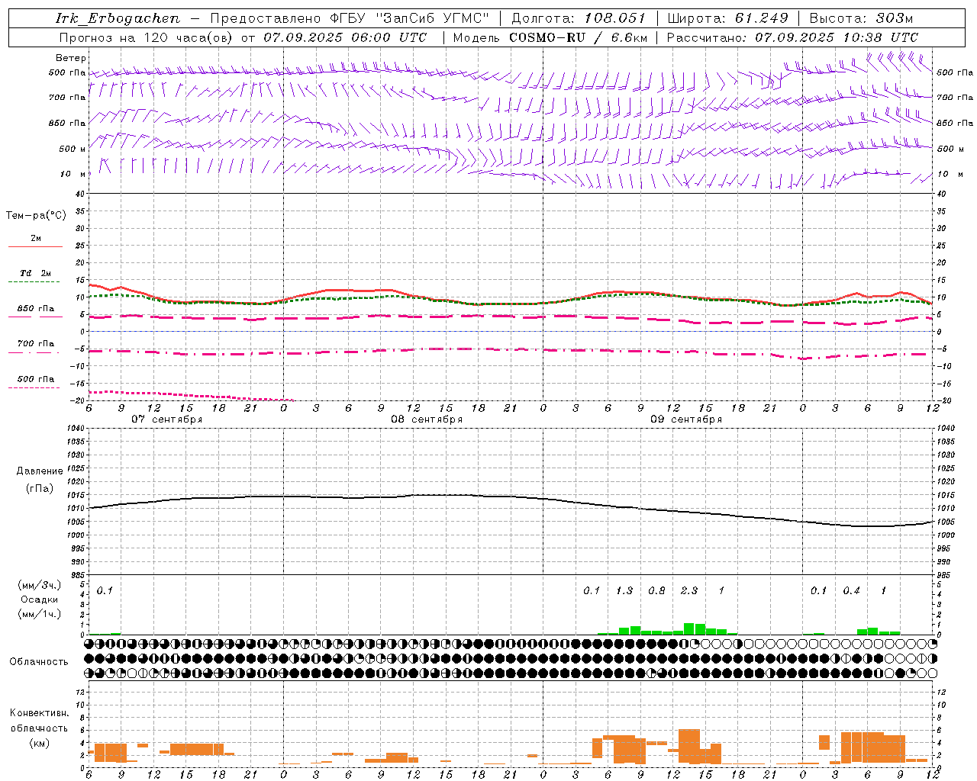Viewport: 977px width, 781px height.
Task: Click the '(км)' unit label
Action: pos(39,743)
